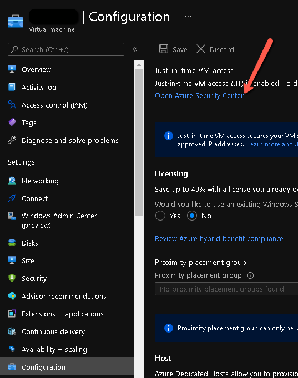Screen dimensions: 298x378
Task: Click the Security shield icon
Action: (x=12, y=278)
